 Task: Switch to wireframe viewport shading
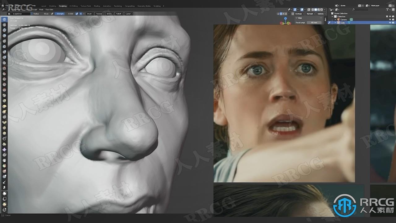(x=313, y=10)
